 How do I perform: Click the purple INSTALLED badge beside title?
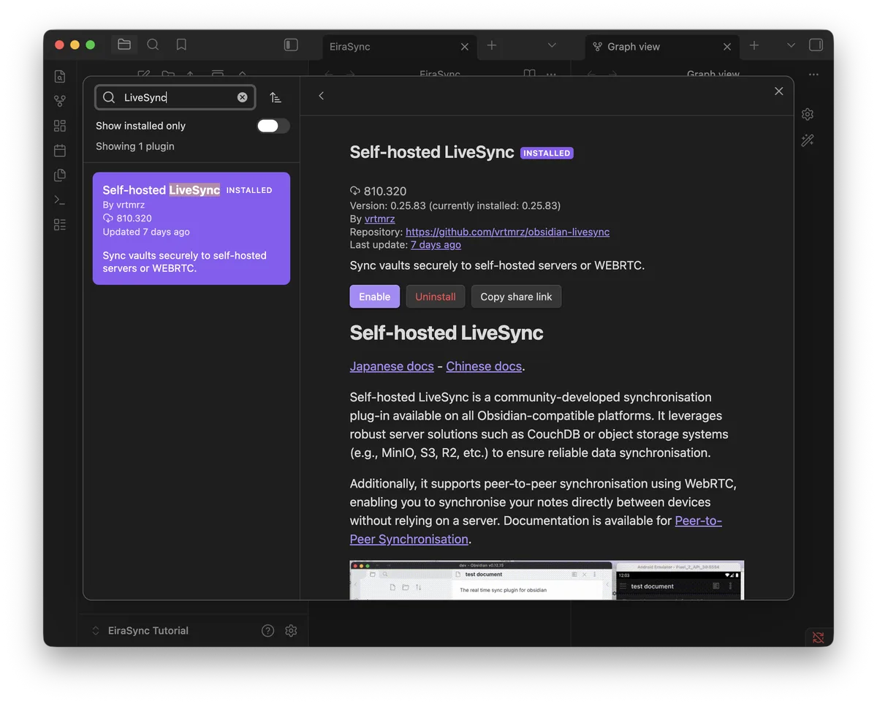click(547, 153)
